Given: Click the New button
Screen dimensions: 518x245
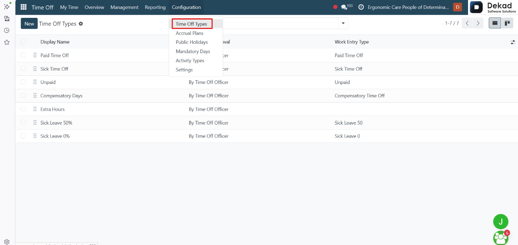Looking at the screenshot, I should (29, 24).
